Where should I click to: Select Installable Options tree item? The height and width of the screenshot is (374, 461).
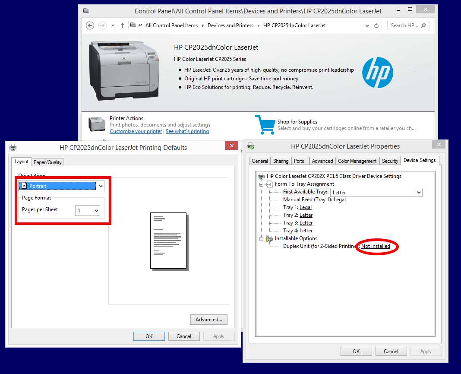(x=296, y=238)
